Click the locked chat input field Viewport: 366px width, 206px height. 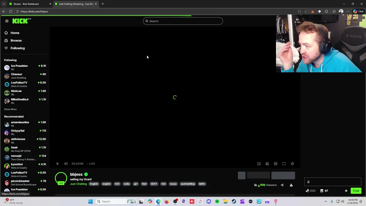(x=333, y=182)
